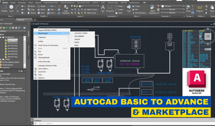Select the Array tool

coord(51,13)
